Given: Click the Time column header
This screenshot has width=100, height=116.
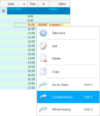Looking at the screenshot, I should click(x=33, y=4).
